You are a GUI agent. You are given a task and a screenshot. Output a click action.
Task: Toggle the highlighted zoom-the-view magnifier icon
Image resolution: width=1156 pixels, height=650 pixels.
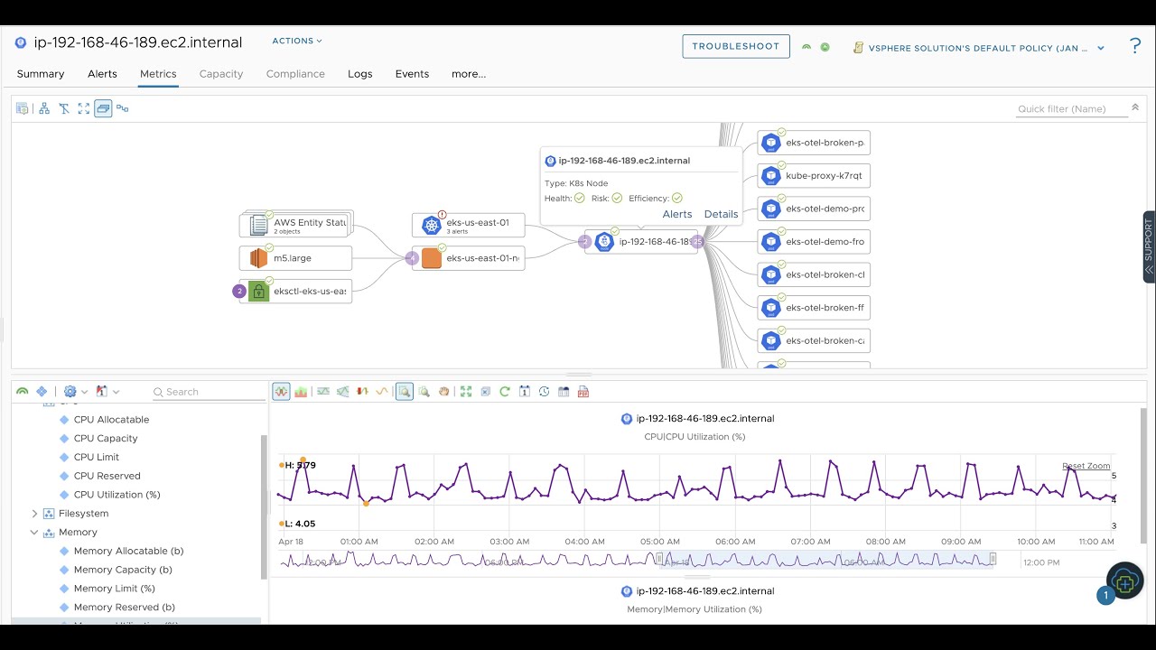(x=405, y=391)
